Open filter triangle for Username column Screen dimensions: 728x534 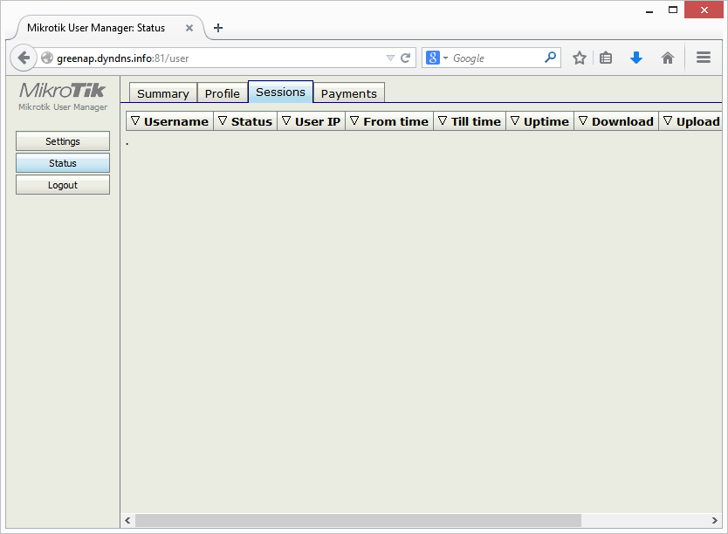[135, 120]
